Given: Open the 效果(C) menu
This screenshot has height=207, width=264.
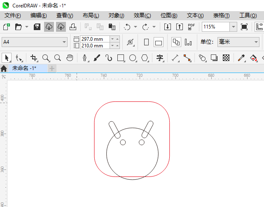Looking at the screenshot, I should click(x=142, y=16).
